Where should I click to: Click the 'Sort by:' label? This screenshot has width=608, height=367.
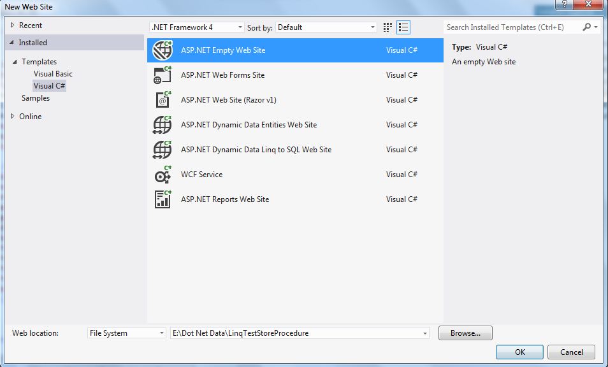(260, 27)
